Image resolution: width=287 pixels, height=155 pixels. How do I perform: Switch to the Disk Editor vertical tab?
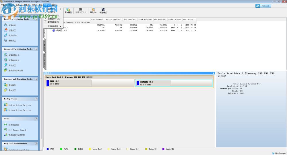pyautogui.click(x=45, y=46)
